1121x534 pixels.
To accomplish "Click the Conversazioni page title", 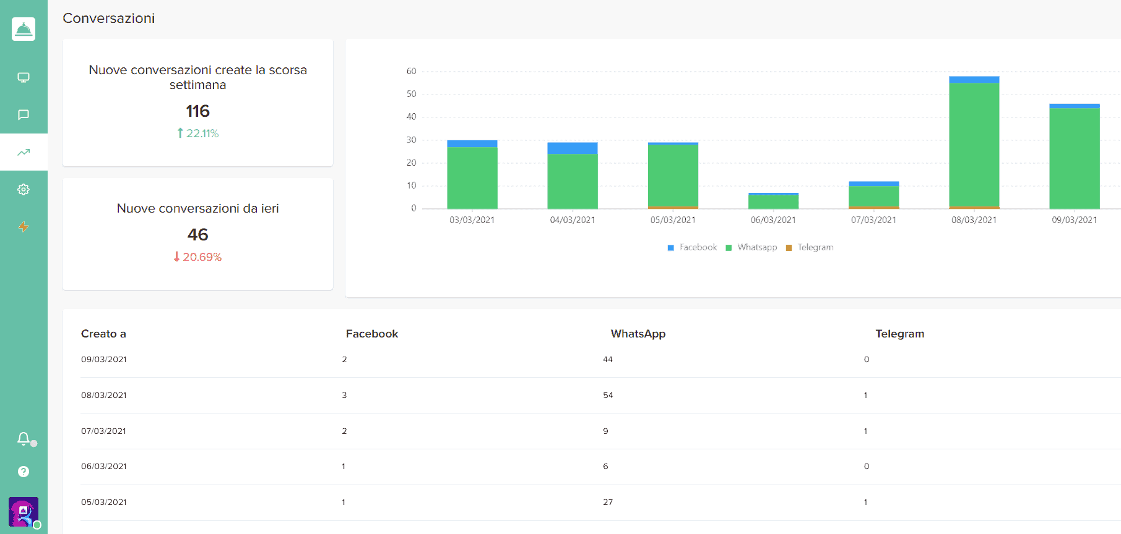I will 109,19.
